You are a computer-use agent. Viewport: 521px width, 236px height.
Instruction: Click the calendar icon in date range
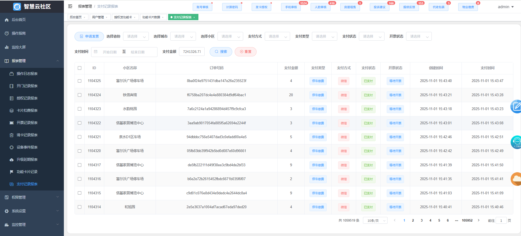pos(96,52)
